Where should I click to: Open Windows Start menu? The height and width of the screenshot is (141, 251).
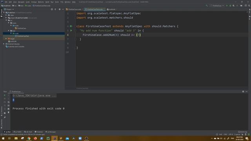click(3, 138)
